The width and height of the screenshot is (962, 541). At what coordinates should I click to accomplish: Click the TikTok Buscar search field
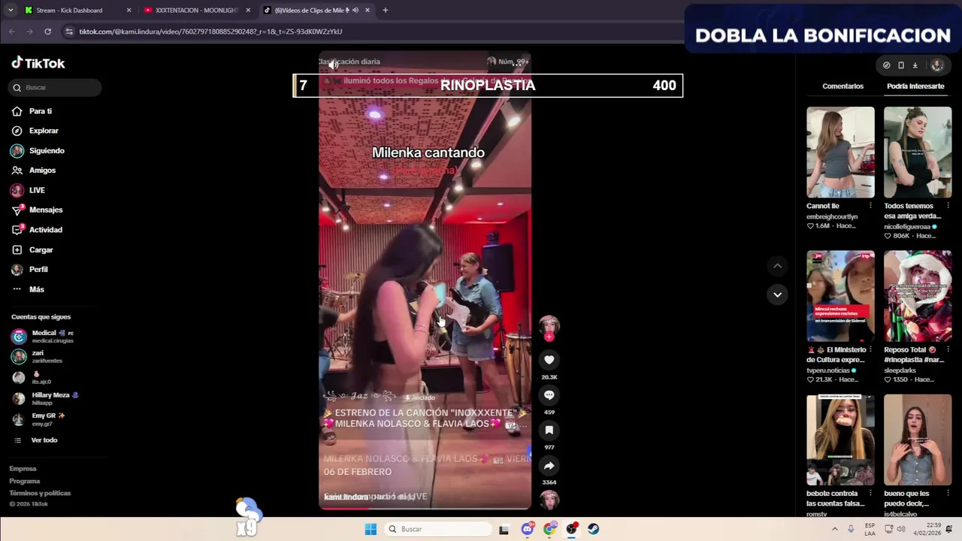pos(56,88)
